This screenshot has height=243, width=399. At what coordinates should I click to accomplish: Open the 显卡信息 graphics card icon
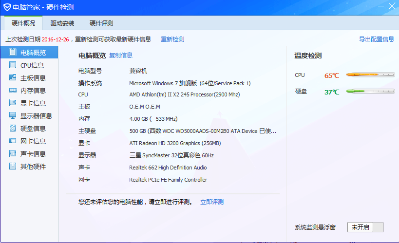[13, 103]
